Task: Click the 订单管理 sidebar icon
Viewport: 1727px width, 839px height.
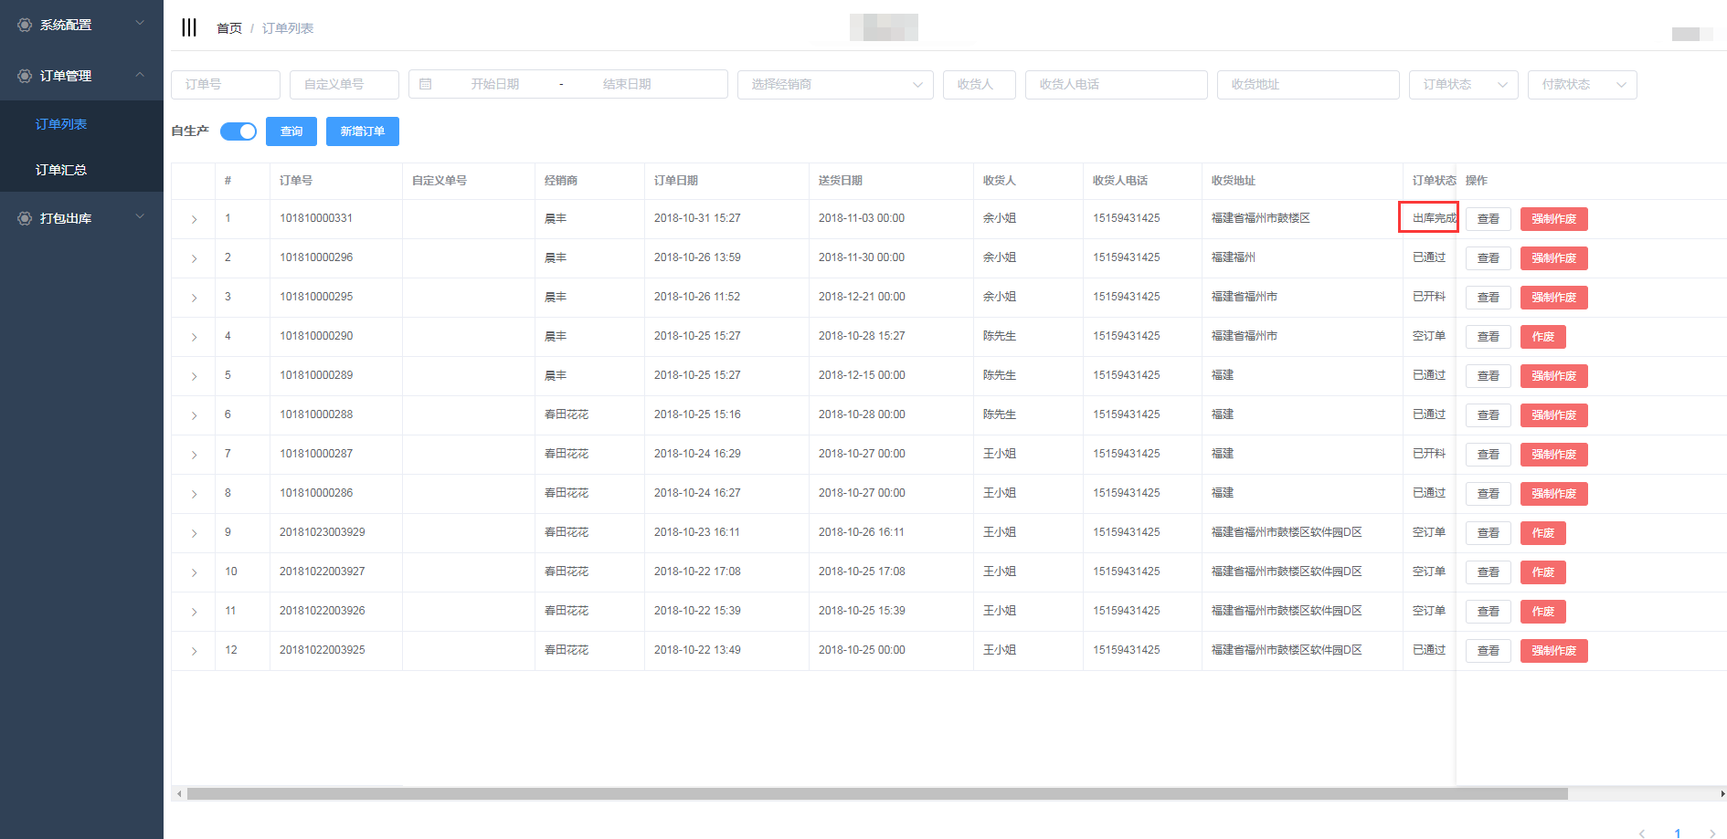Action: pos(25,76)
